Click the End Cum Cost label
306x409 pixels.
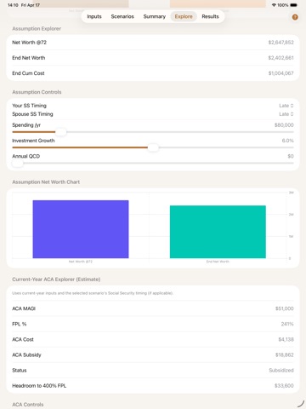pyautogui.click(x=28, y=73)
